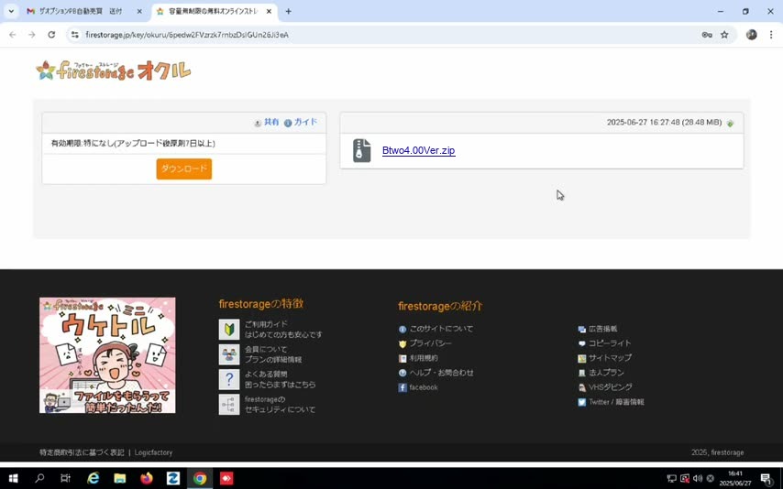Open the Chrome three-dot menu
The image size is (783, 489).
771,35
